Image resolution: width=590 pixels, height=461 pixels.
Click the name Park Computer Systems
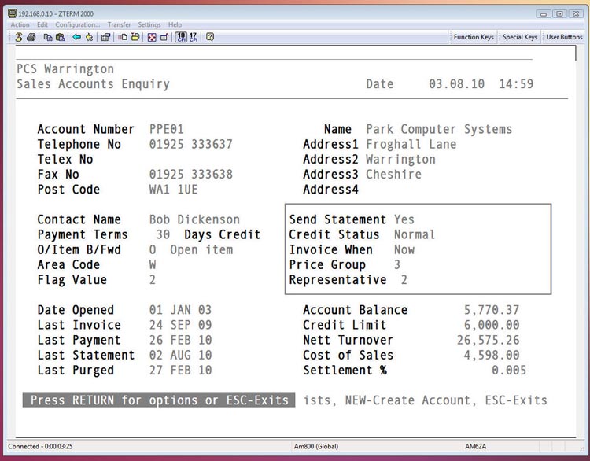click(x=439, y=129)
